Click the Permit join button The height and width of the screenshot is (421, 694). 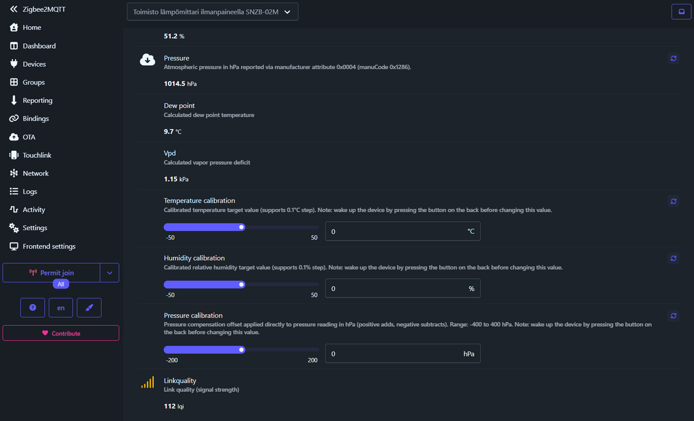pyautogui.click(x=51, y=273)
